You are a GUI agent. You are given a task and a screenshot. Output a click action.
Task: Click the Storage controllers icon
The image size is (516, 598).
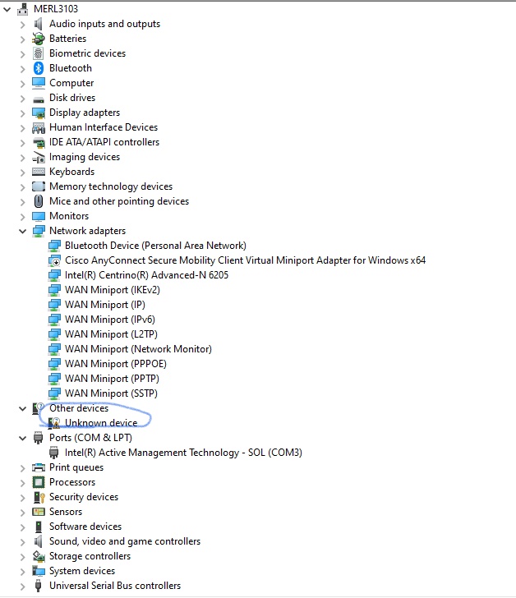38,556
